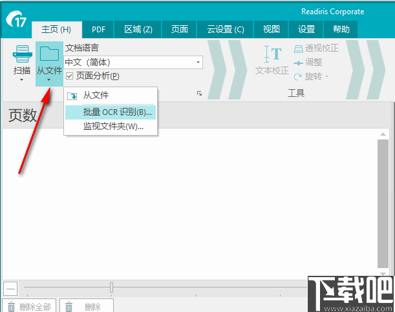Click the From File folder icon
Viewport: 395px width, 312px height.
[49, 53]
